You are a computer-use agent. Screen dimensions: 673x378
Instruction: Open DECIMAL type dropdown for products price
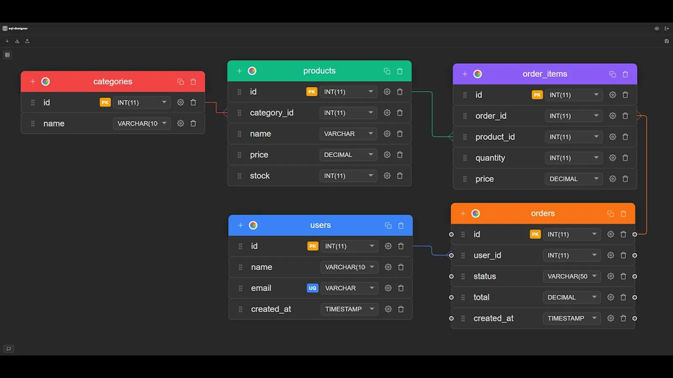(348, 155)
